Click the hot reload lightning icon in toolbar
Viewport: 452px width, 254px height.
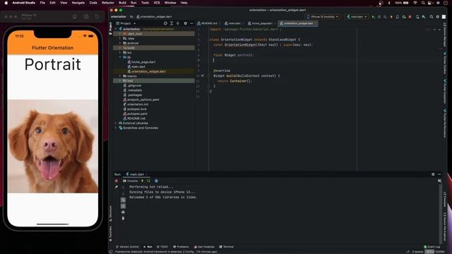pos(391,17)
